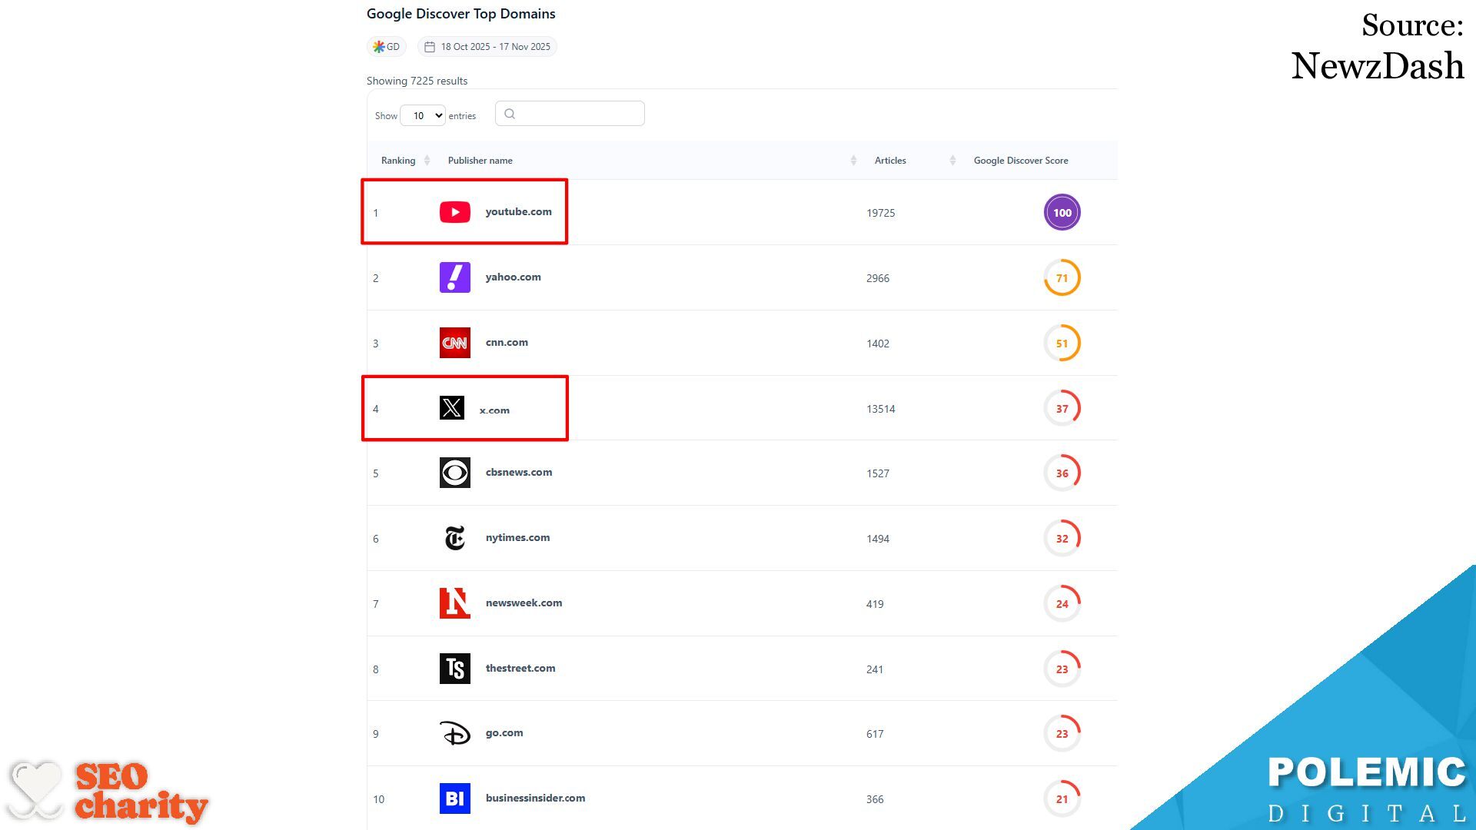Screen dimensions: 1476x830
Task: Open the youtube.com publisher link
Action: point(518,212)
